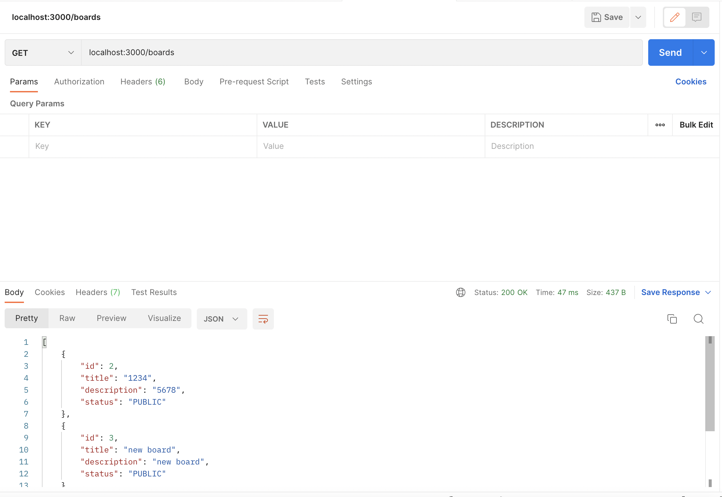Click the query param Key field
The width and height of the screenshot is (722, 497).
pos(143,147)
